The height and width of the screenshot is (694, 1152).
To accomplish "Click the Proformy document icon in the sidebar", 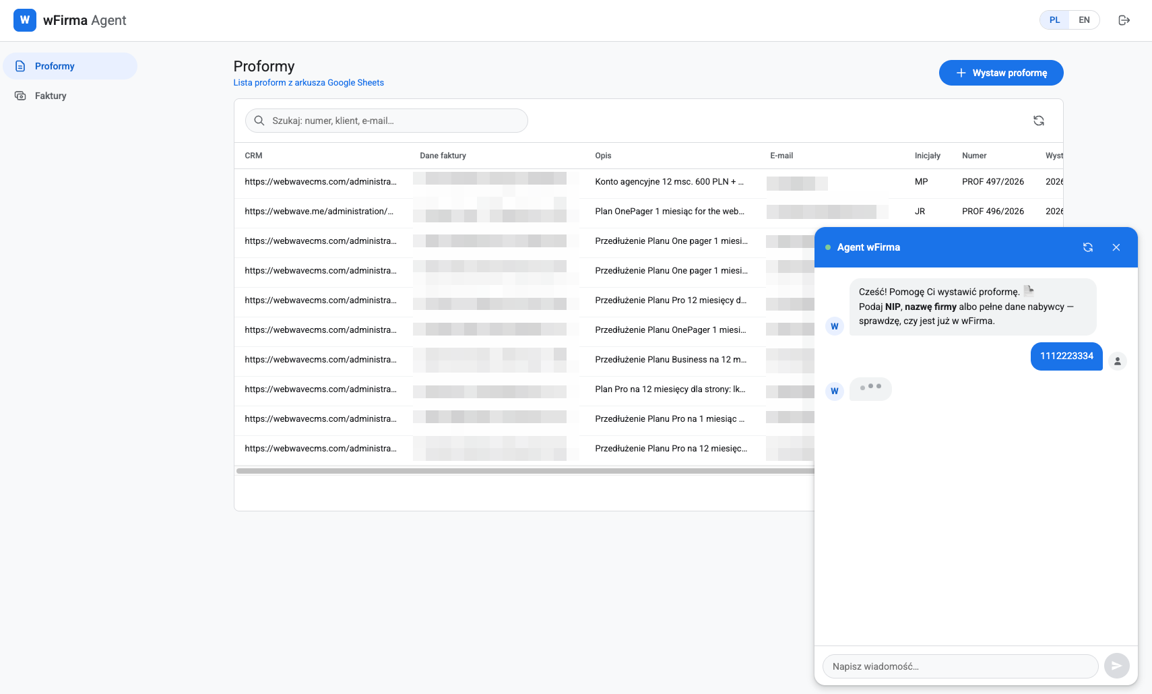I will (20, 66).
